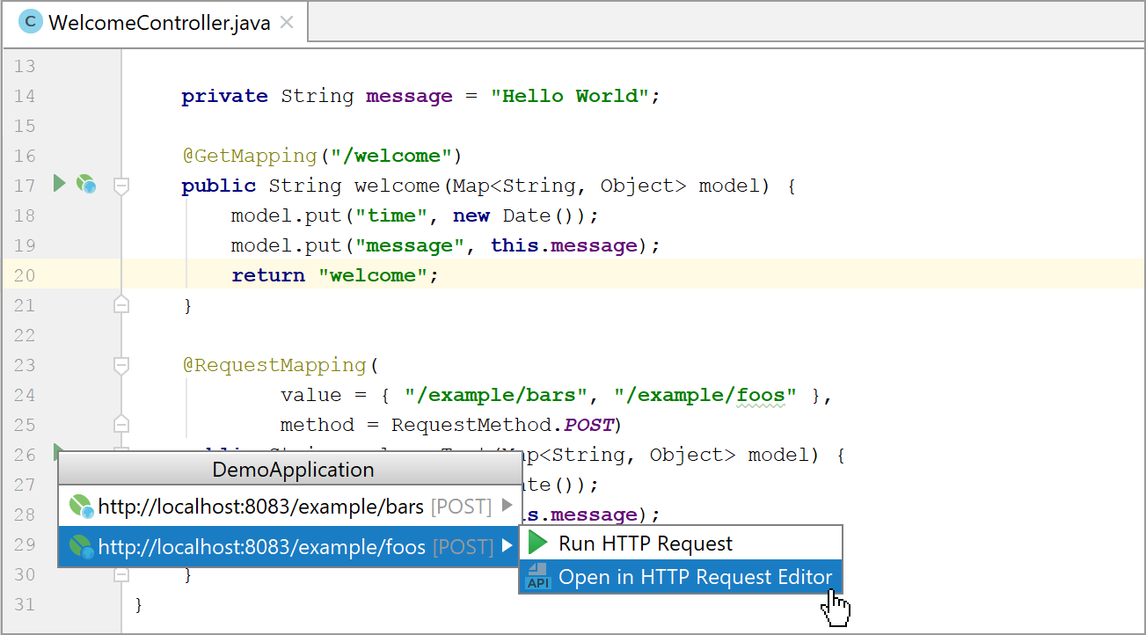Click the Spring icon beside example/foos URL
Screen dimensions: 1146x635
(82, 547)
